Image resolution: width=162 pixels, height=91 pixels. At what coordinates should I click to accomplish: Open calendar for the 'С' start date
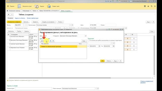point(99,46)
